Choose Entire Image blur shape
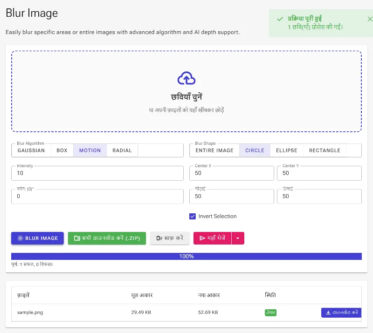 (x=214, y=150)
